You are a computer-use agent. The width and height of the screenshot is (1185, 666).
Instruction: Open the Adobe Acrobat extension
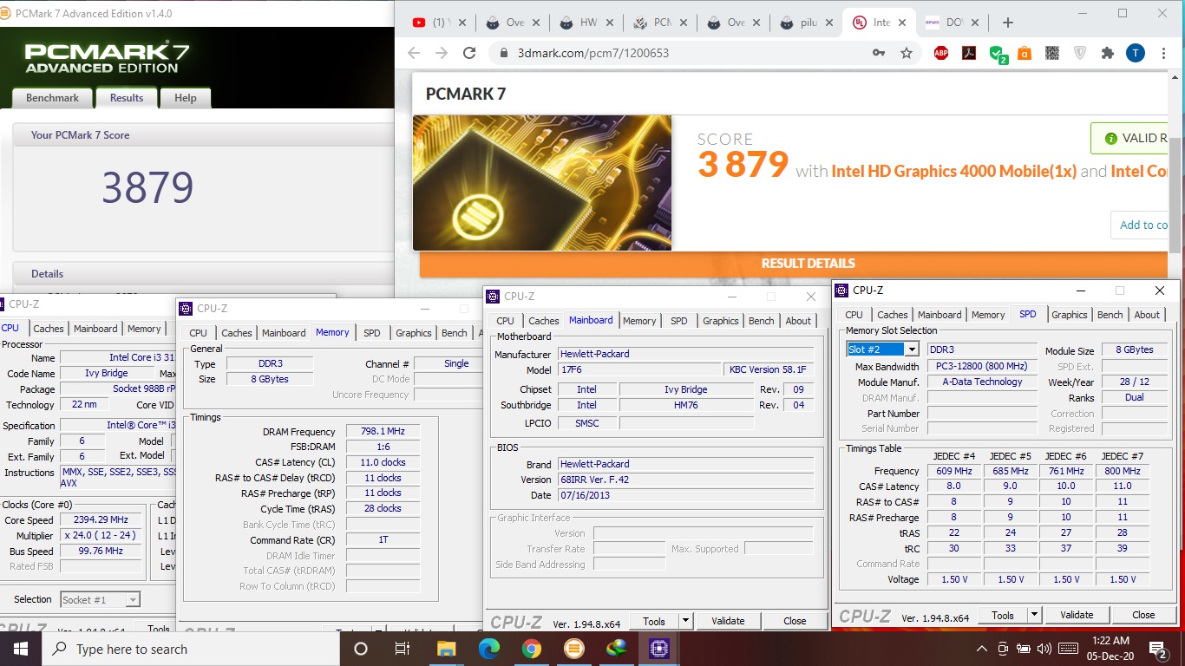[969, 53]
